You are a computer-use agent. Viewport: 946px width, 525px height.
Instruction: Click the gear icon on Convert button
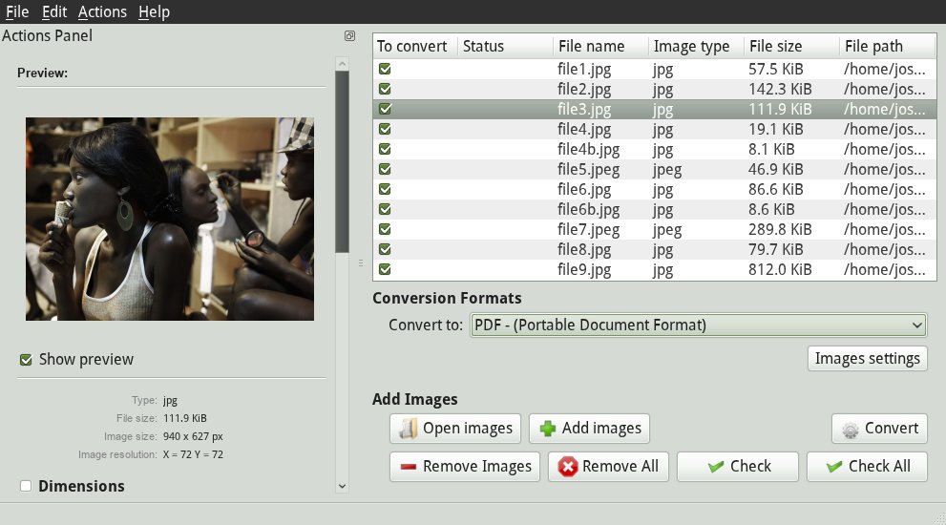tap(851, 430)
